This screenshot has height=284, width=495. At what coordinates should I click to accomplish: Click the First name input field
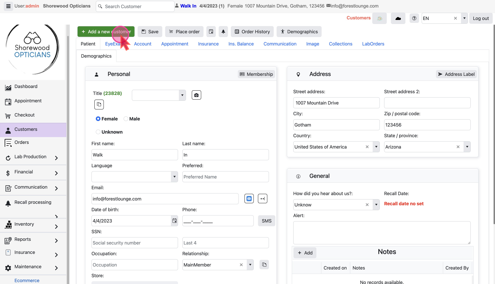pyautogui.click(x=135, y=155)
